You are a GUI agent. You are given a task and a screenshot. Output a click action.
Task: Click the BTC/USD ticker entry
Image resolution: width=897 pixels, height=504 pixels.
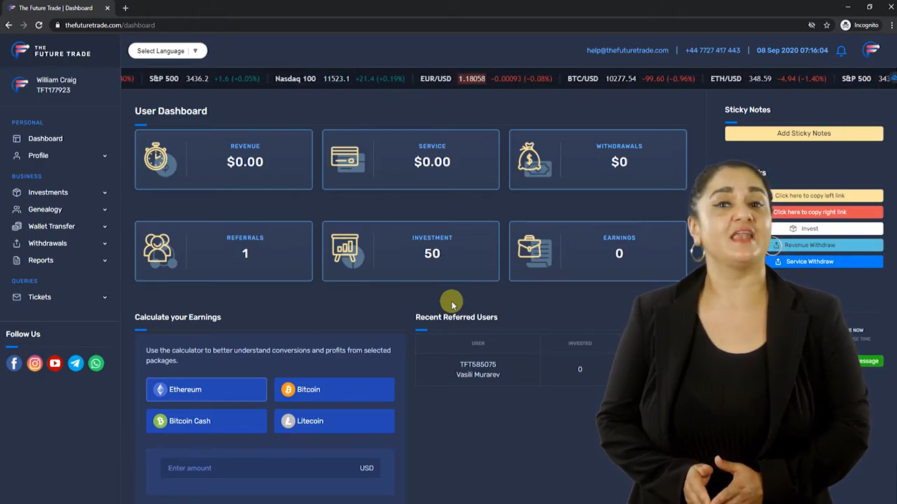pos(631,78)
